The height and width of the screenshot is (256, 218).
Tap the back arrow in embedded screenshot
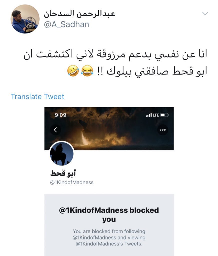tap(55, 130)
